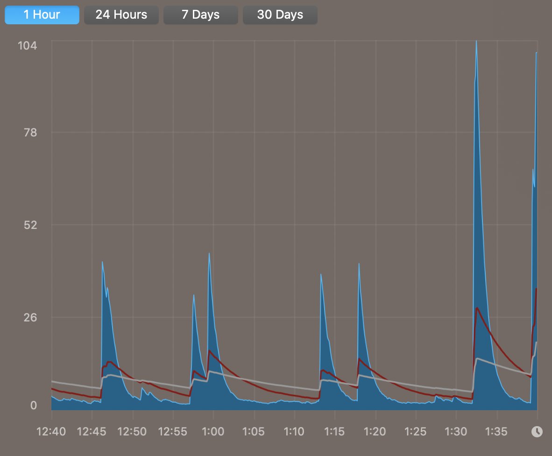Click the 1:00 time label
This screenshot has height=456, width=552.
click(213, 431)
